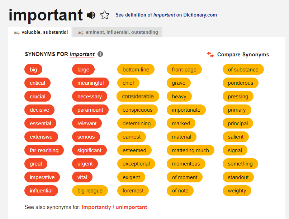Image resolution: width=289 pixels, height=219 pixels.
Task: Click the underlined important word in heading
Action: coord(82,54)
